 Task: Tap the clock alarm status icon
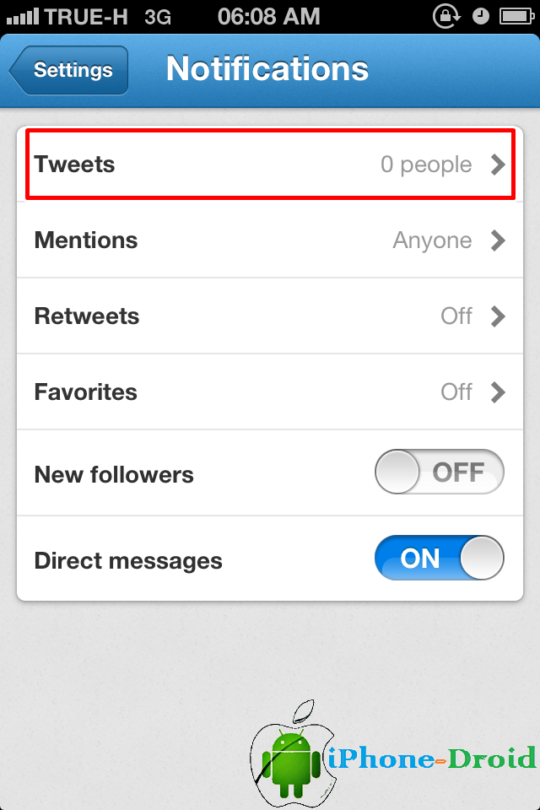(481, 17)
